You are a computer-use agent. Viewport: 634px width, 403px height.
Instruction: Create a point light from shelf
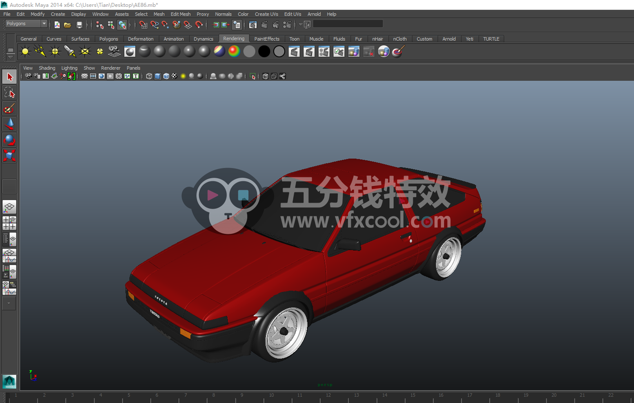coord(55,51)
